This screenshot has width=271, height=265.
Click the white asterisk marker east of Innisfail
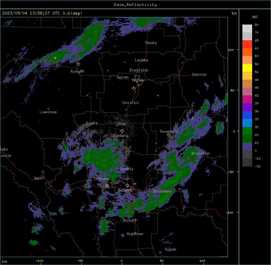coord(158,96)
